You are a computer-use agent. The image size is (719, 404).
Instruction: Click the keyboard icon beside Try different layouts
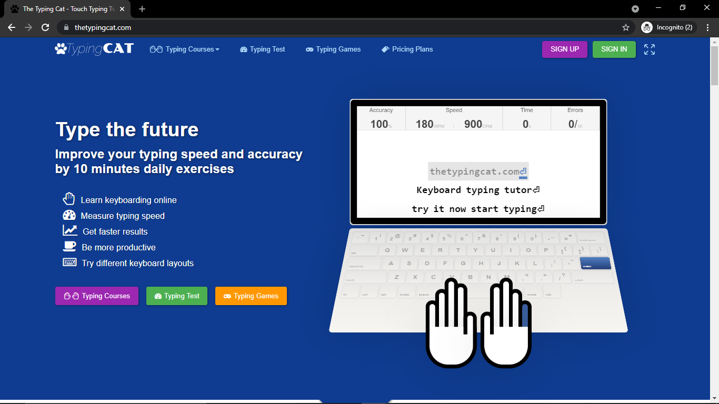coord(69,262)
